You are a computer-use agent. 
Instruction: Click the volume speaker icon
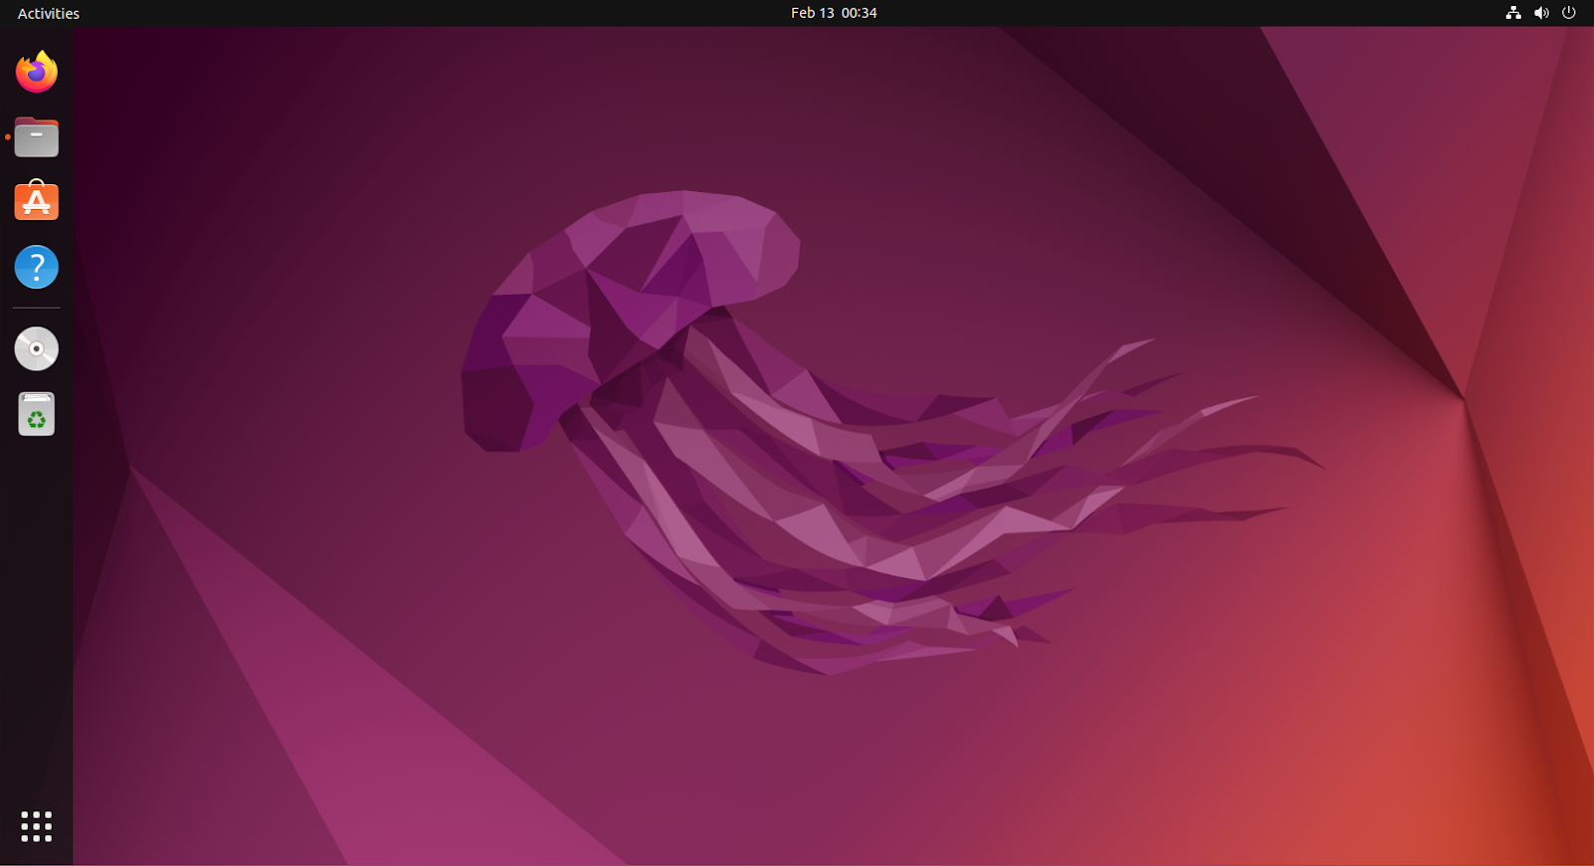(1541, 13)
